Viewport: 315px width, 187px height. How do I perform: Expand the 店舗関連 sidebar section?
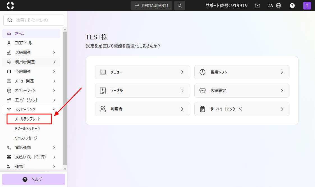tap(31, 53)
